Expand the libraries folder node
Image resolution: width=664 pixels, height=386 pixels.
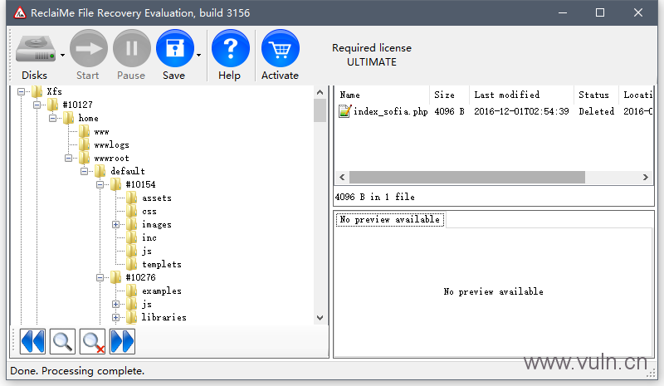coord(115,317)
